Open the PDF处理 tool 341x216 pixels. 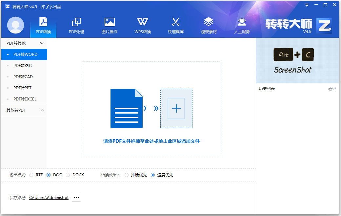tap(76, 25)
